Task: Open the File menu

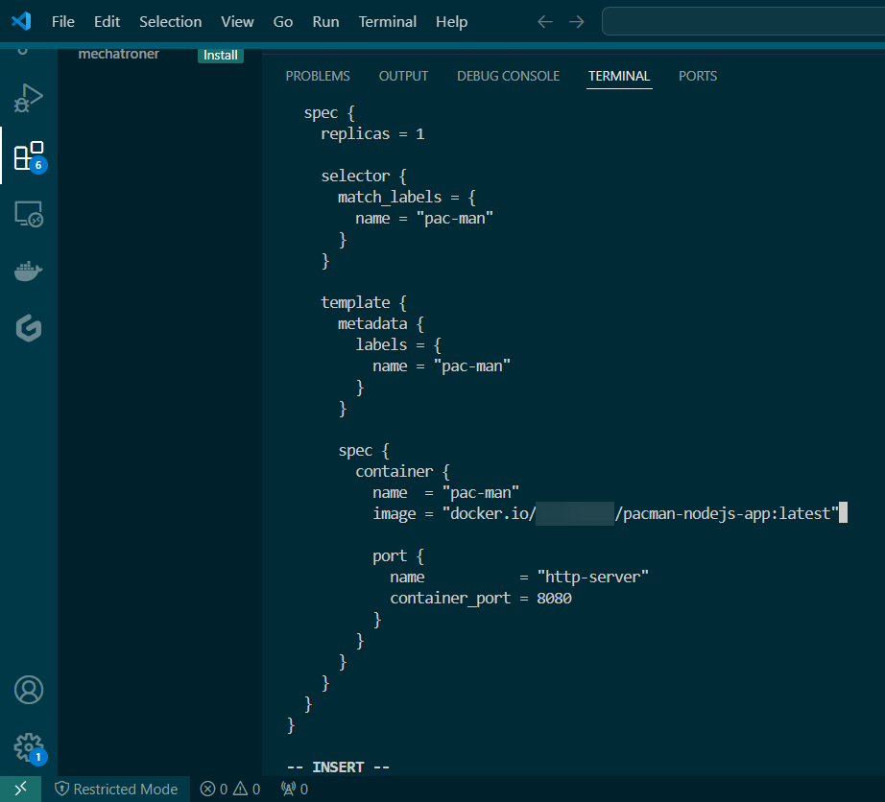Action: 62,21
